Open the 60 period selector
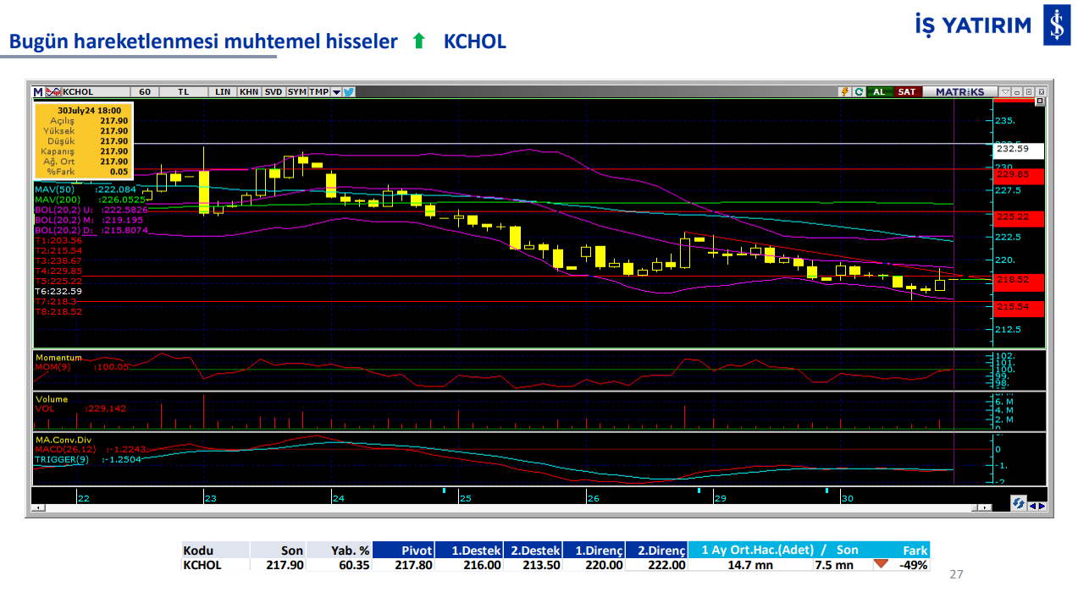Screen dimensions: 1078x592 [144, 92]
